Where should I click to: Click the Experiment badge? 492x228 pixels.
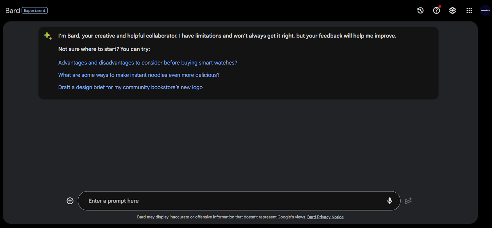(35, 10)
